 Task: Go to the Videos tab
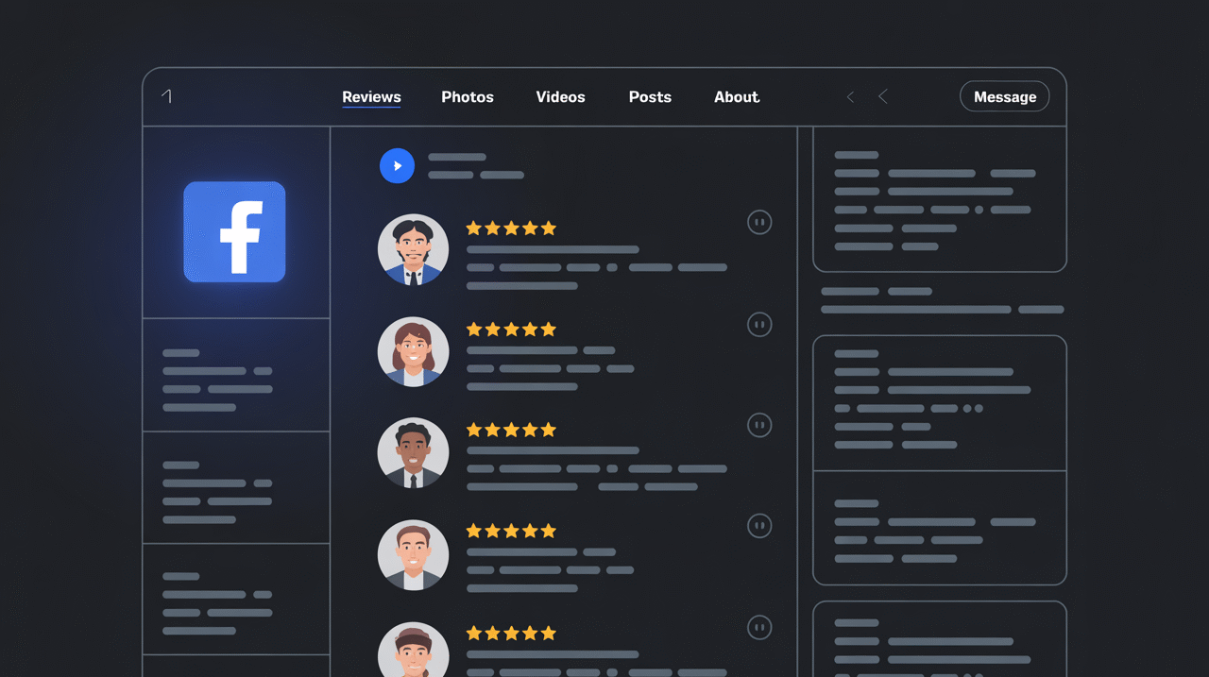(x=560, y=97)
